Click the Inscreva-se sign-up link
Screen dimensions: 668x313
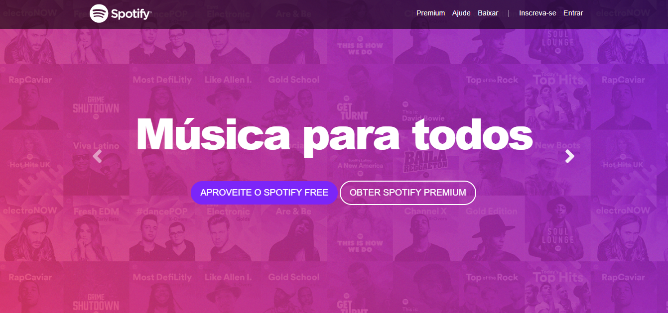tap(537, 13)
